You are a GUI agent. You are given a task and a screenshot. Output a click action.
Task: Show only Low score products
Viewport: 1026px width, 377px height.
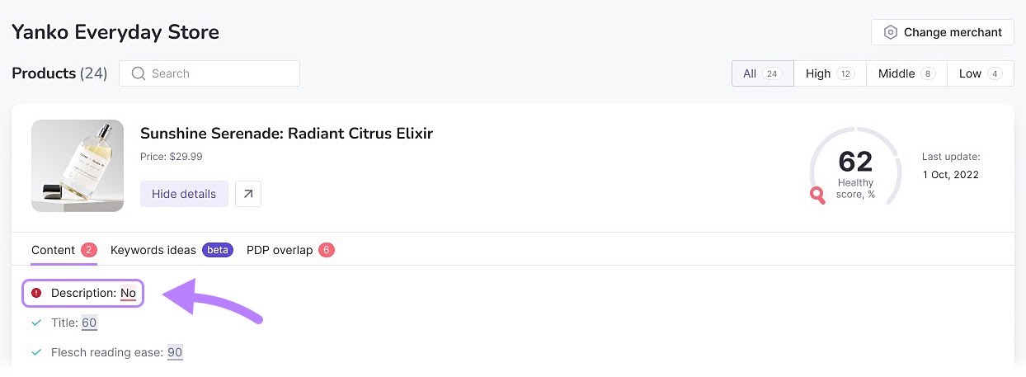click(x=980, y=73)
